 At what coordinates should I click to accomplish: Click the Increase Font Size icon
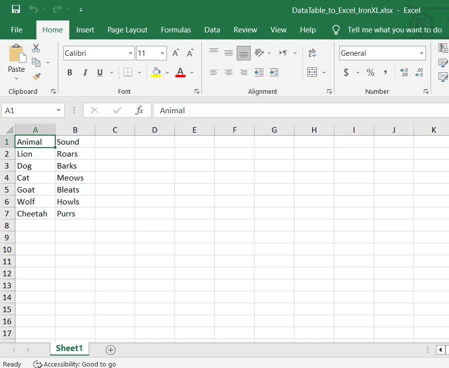coord(175,53)
